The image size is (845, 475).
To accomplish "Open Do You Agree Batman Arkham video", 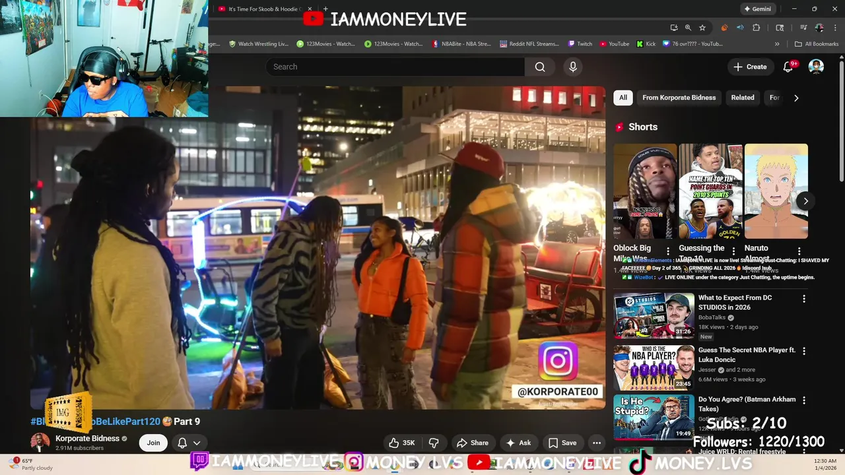I will (x=654, y=417).
